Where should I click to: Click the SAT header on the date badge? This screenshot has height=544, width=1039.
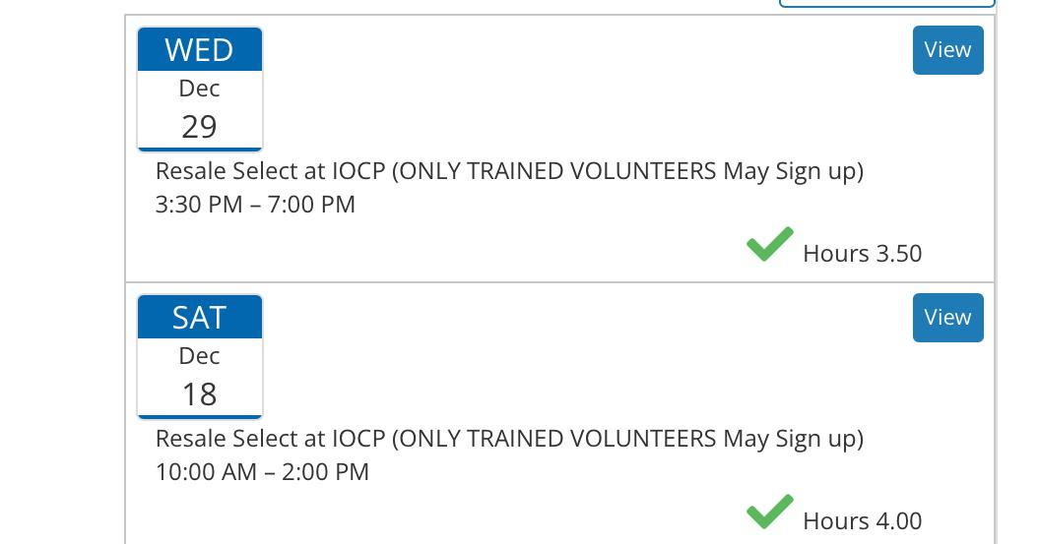click(x=199, y=317)
